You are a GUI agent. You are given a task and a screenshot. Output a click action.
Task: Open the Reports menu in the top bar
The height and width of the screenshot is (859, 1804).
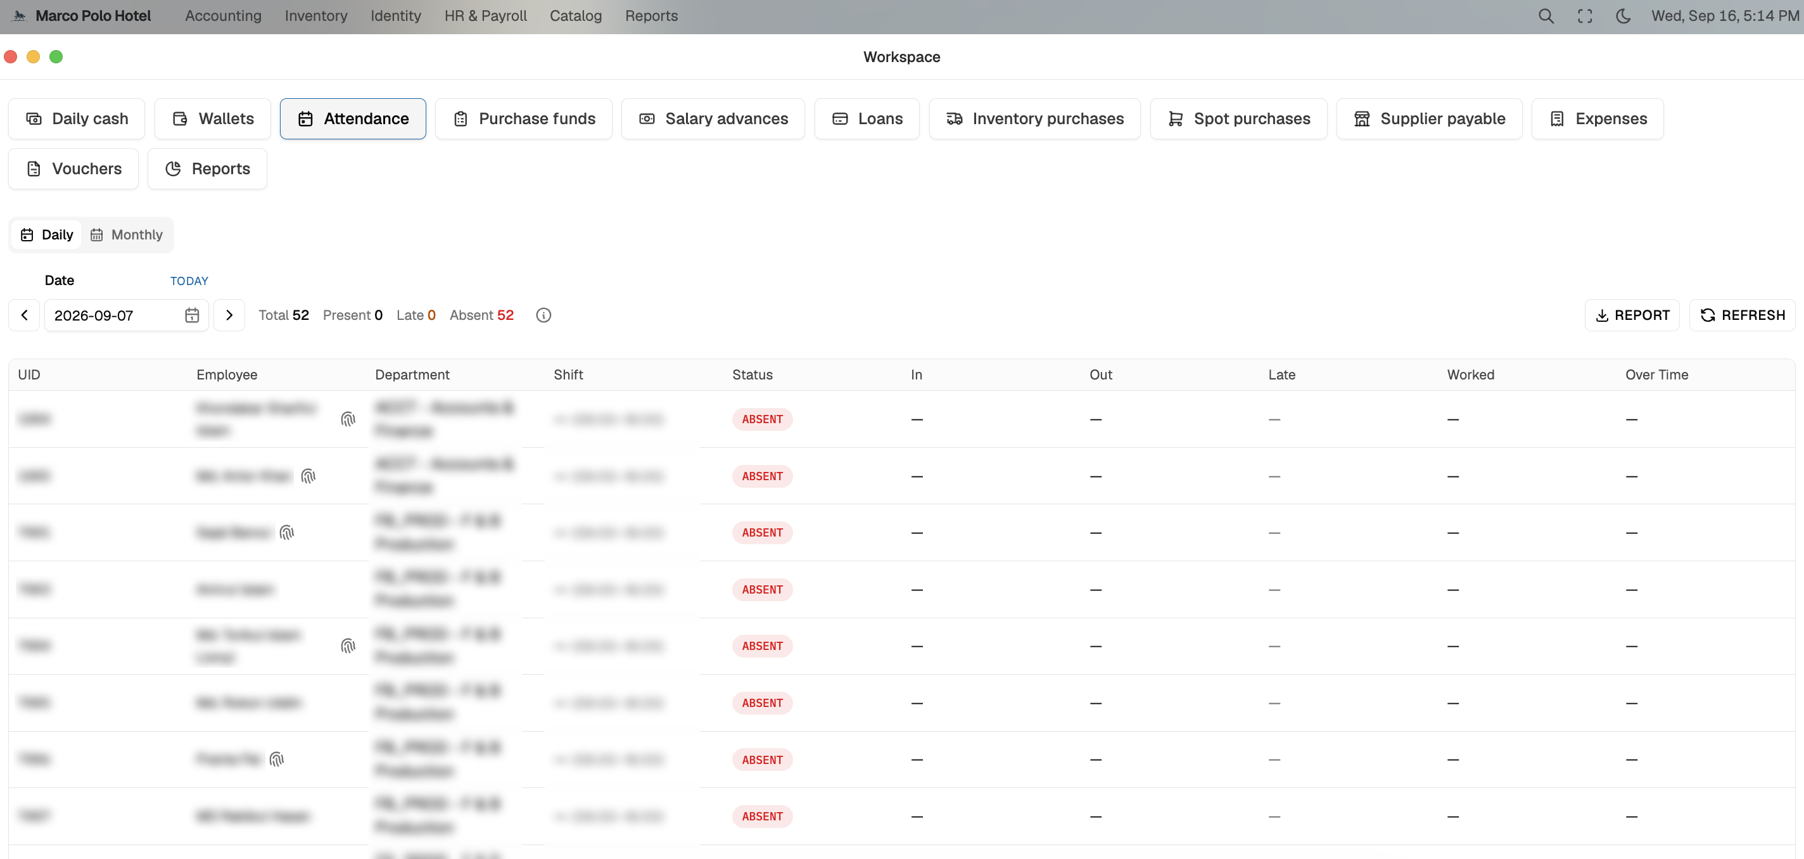click(x=651, y=15)
